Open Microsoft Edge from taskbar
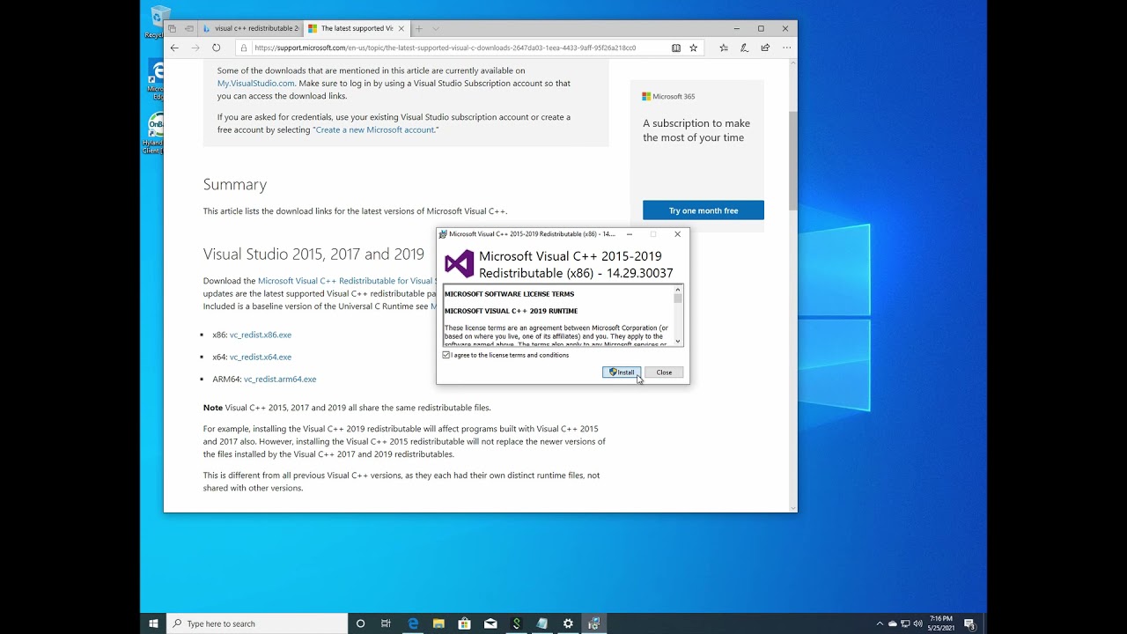The width and height of the screenshot is (1127, 634). tap(412, 623)
